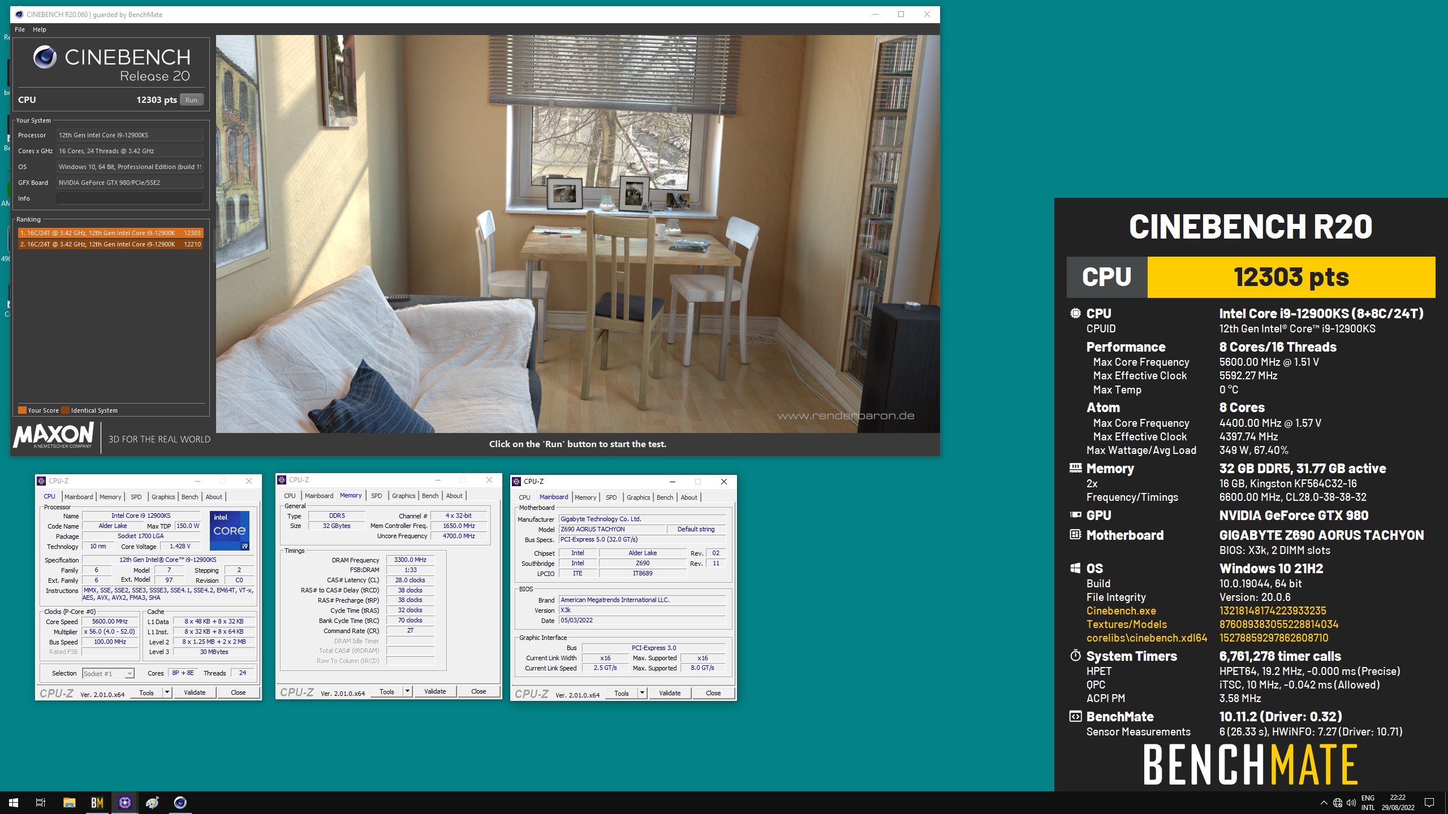The width and height of the screenshot is (1448, 814).
Task: Click Close button in Memory CPU-Z window
Action: pyautogui.click(x=479, y=691)
